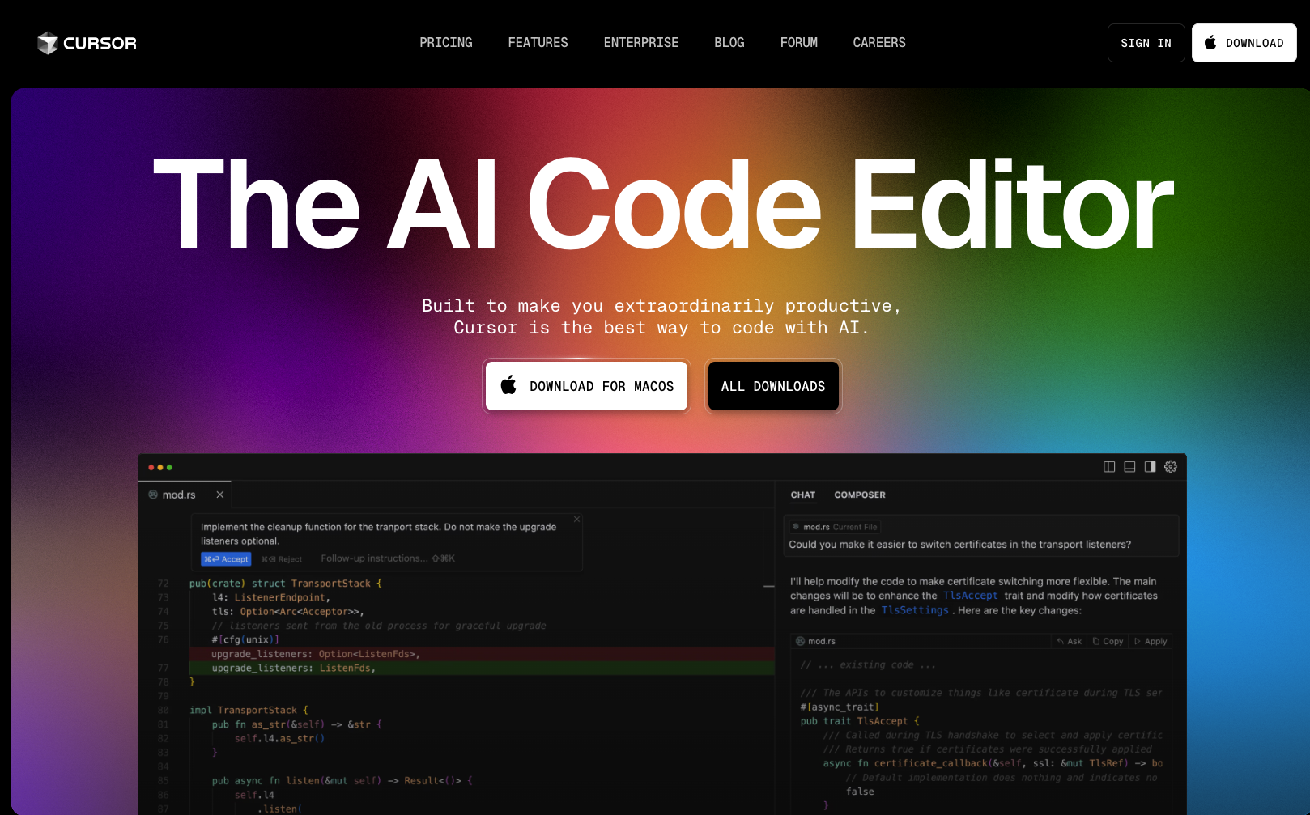Switch to the Composer tab

(x=860, y=495)
